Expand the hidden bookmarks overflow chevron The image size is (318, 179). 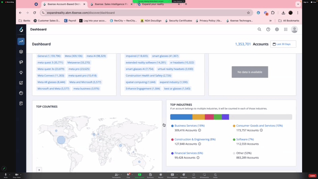[270, 21]
